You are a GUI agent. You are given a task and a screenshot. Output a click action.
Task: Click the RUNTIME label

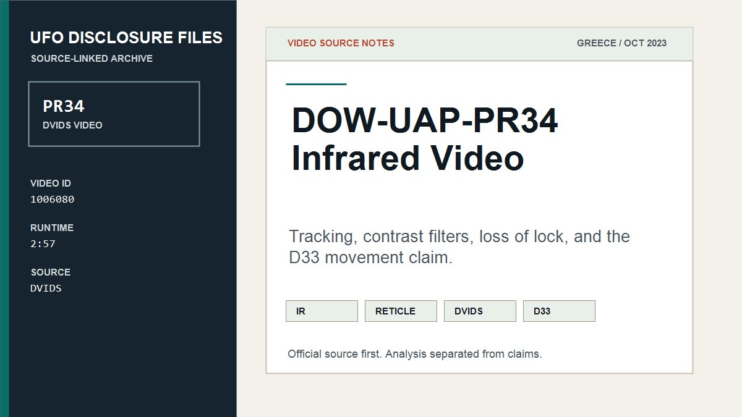(52, 228)
